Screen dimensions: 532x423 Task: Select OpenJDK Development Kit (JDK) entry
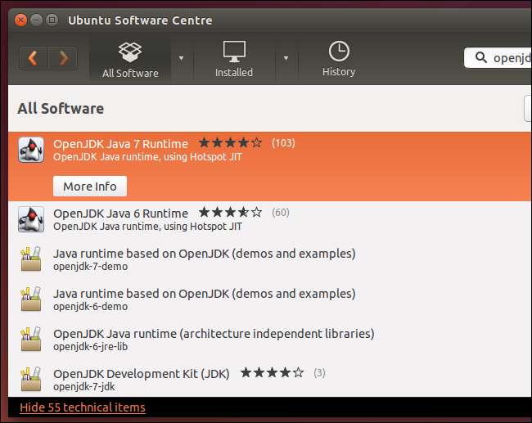click(270, 379)
